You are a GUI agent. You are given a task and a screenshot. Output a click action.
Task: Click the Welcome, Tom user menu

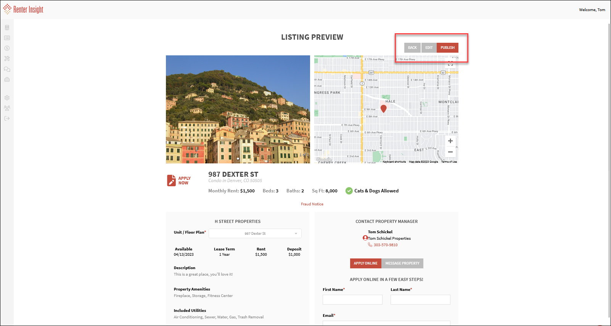pyautogui.click(x=592, y=10)
